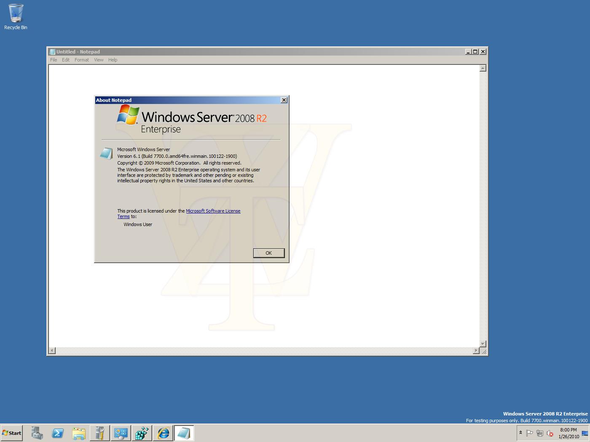Viewport: 590px width, 442px height.
Task: Open Server Manager from the taskbar
Action: [37, 433]
